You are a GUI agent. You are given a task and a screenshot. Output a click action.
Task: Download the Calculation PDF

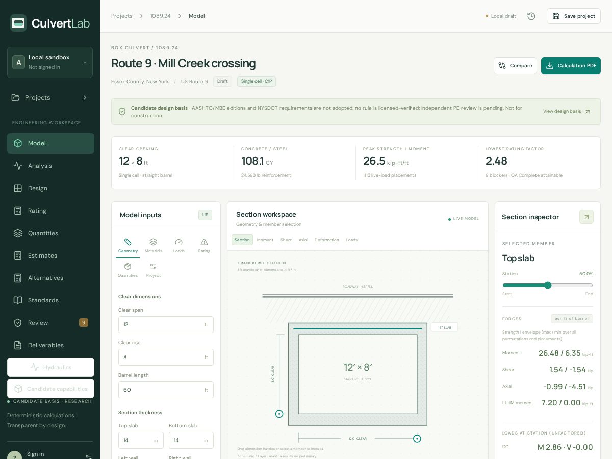(x=571, y=66)
